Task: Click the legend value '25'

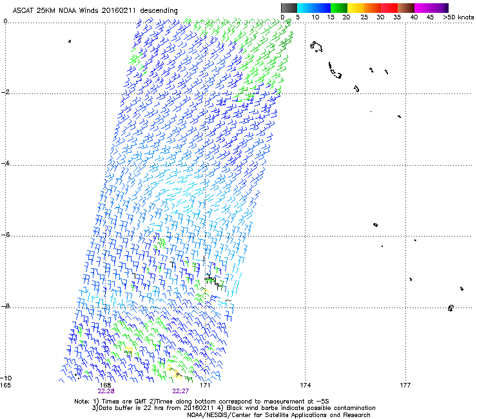Action: pos(364,17)
